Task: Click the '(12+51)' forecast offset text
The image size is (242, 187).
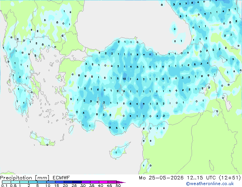Action: (x=230, y=178)
